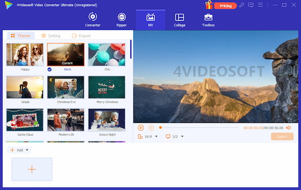Select the Happy theme thumbnail
Screen dimensions: 301x190
(x=25, y=54)
